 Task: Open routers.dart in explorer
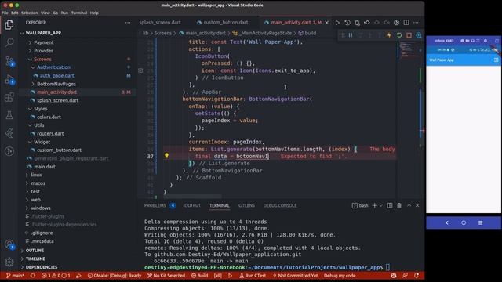point(50,134)
